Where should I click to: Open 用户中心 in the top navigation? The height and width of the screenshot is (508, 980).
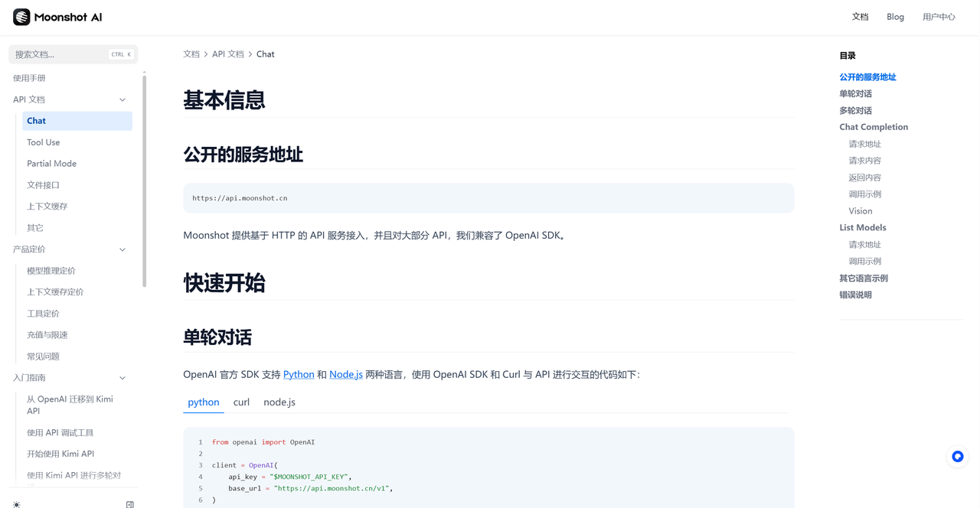click(939, 17)
